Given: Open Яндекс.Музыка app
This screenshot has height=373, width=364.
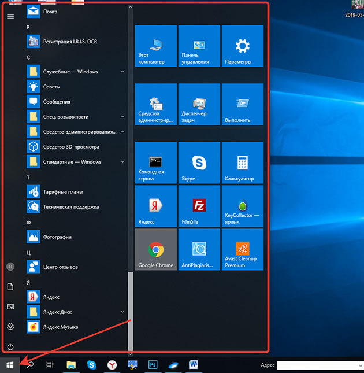Looking at the screenshot, I should coord(76,327).
